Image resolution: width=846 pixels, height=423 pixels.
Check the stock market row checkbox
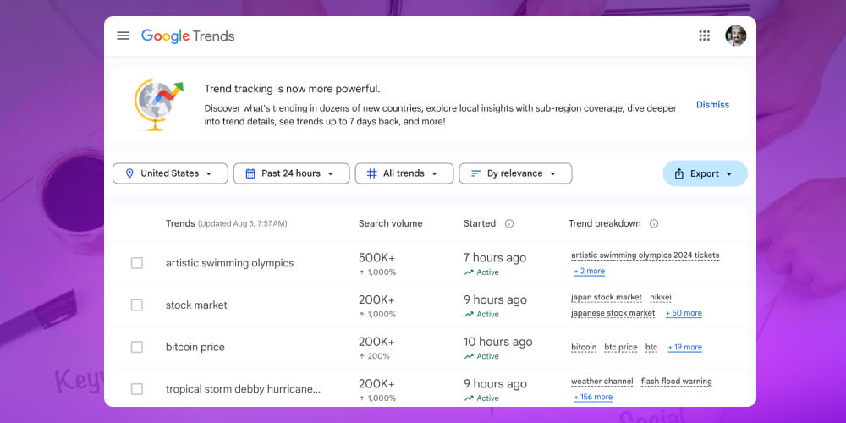[137, 305]
